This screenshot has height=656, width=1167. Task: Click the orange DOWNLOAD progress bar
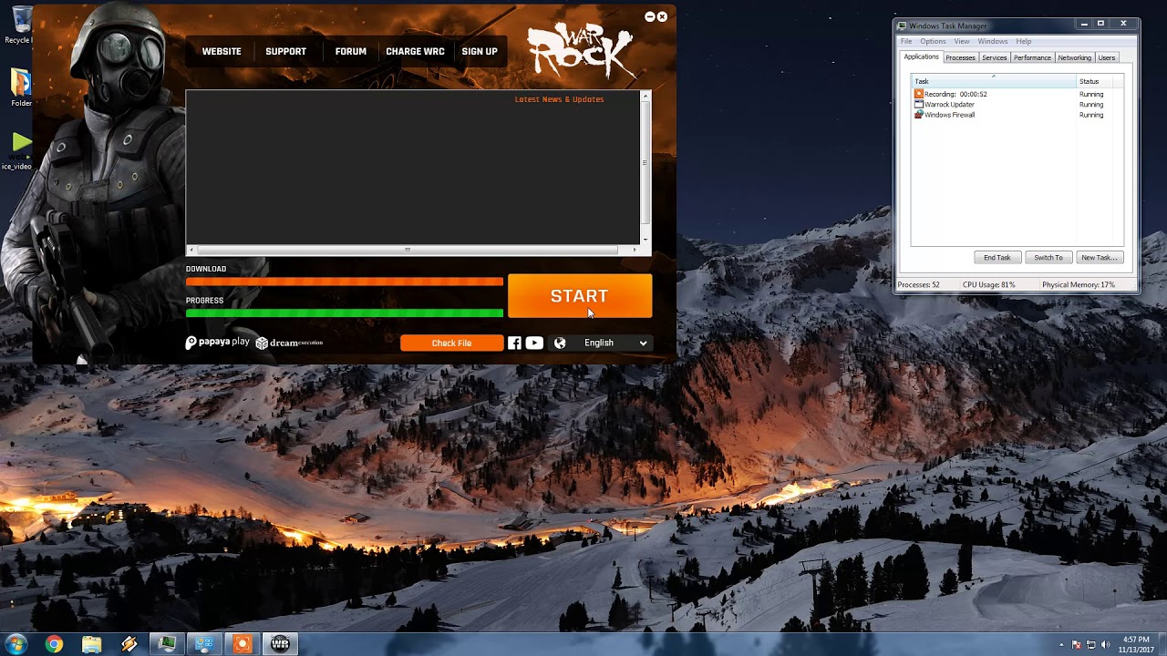(x=345, y=282)
